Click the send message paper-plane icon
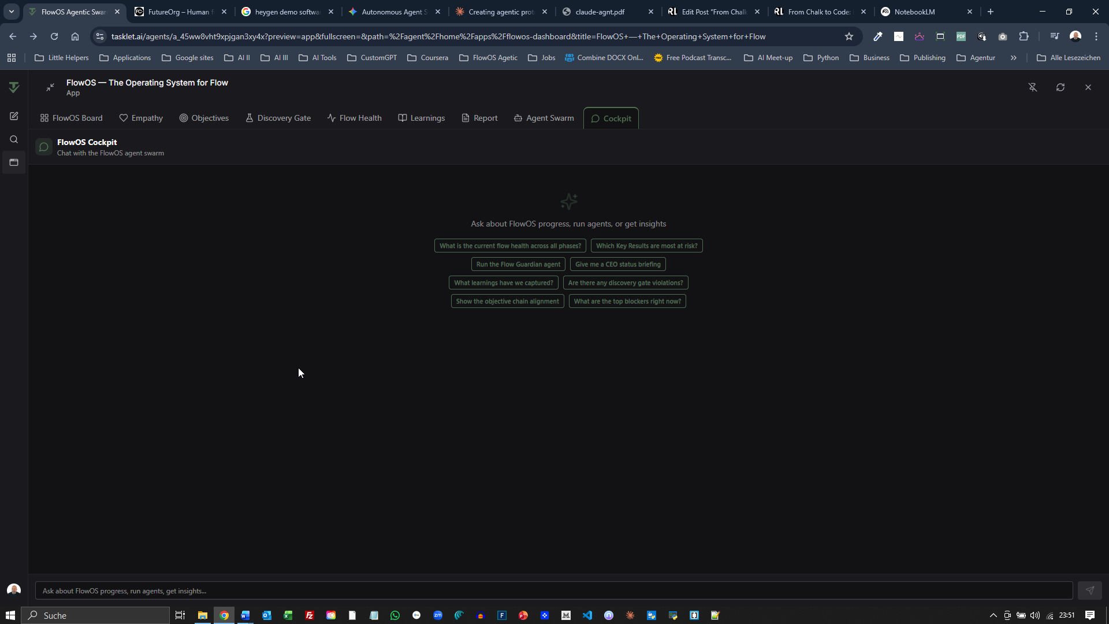 point(1089,590)
